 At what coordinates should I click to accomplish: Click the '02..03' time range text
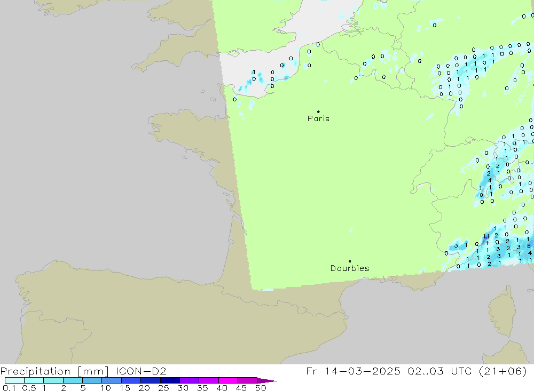[x=426, y=371]
